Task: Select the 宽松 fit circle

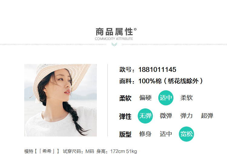Action: click(x=186, y=134)
